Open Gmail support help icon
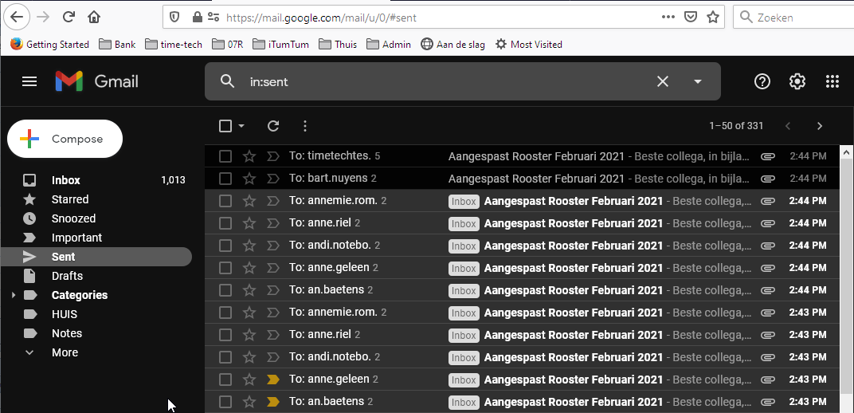The height and width of the screenshot is (413, 854). pos(762,82)
